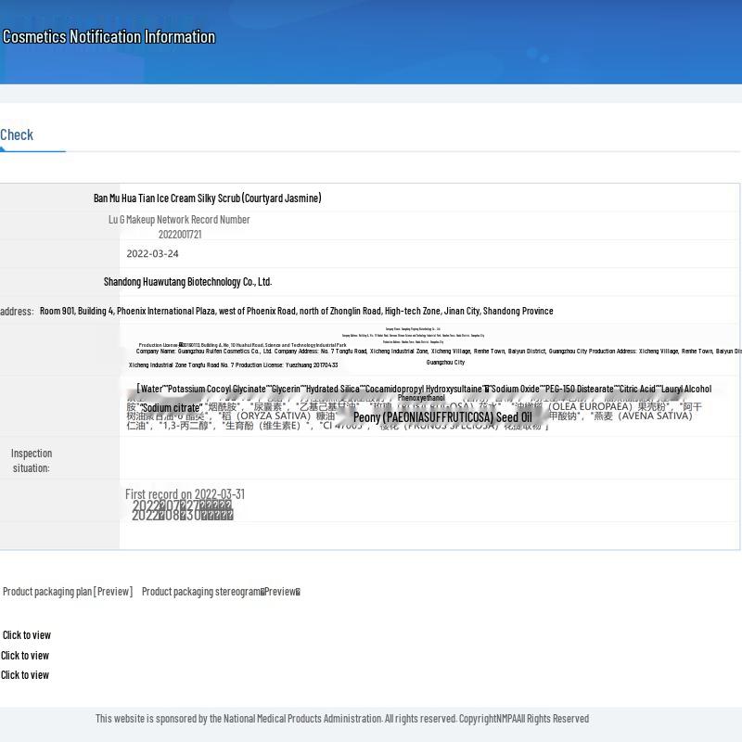The width and height of the screenshot is (742, 742).
Task: Click the Room 901 Jinan City address text
Action: pos(296,312)
